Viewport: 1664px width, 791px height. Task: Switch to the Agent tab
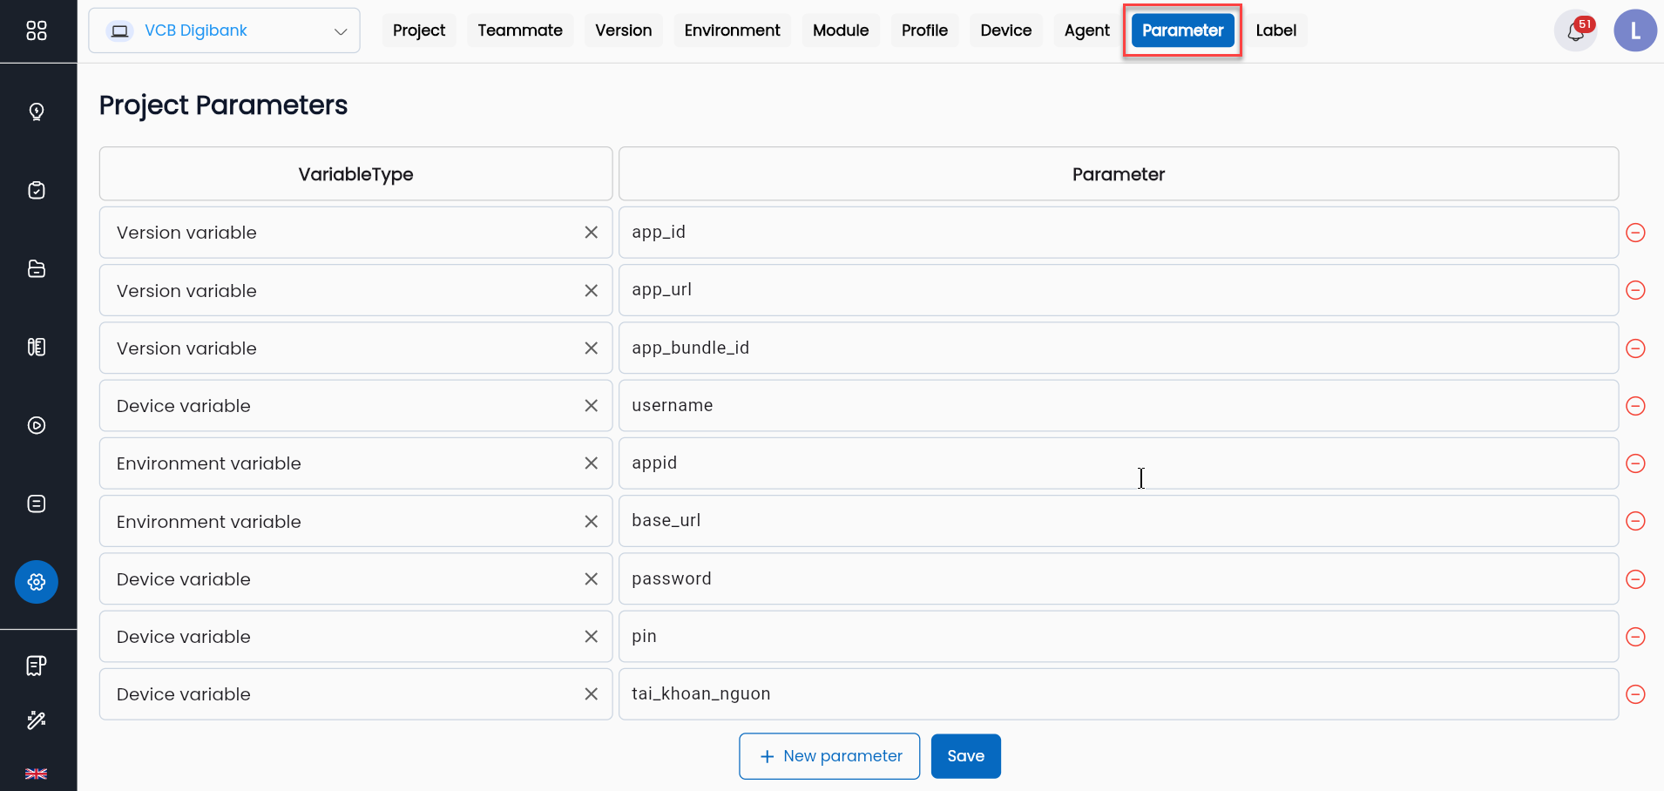coord(1087,30)
